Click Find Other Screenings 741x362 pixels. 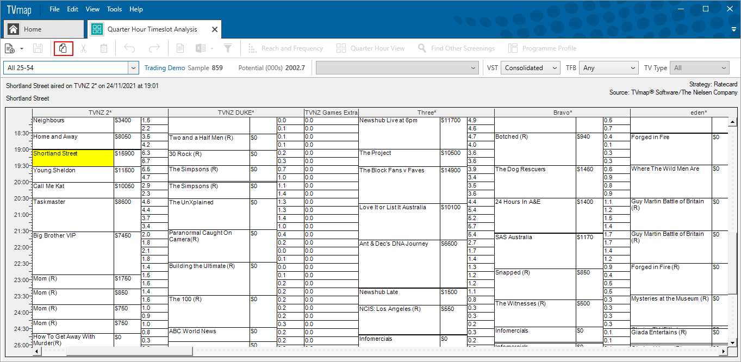[x=456, y=48]
